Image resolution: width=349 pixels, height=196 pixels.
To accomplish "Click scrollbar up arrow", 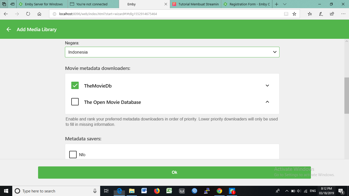I will coord(347,41).
